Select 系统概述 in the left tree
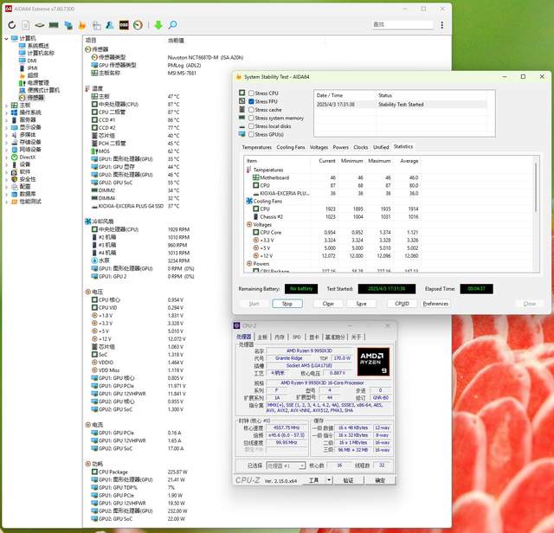 pyautogui.click(x=37, y=46)
